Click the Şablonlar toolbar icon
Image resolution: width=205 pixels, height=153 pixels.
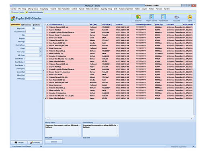(138, 17)
